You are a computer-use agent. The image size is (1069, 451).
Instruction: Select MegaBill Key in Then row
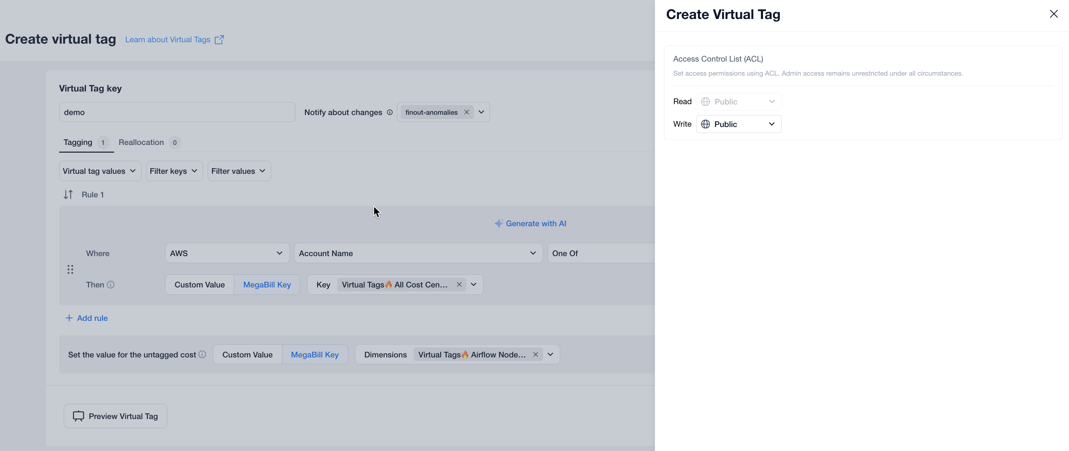point(267,285)
